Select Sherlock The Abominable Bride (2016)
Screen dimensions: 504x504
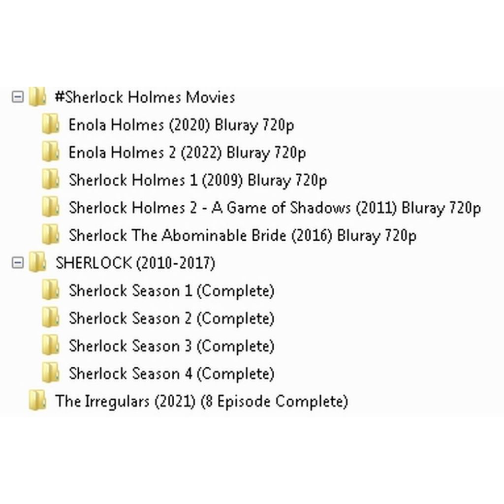tap(243, 236)
